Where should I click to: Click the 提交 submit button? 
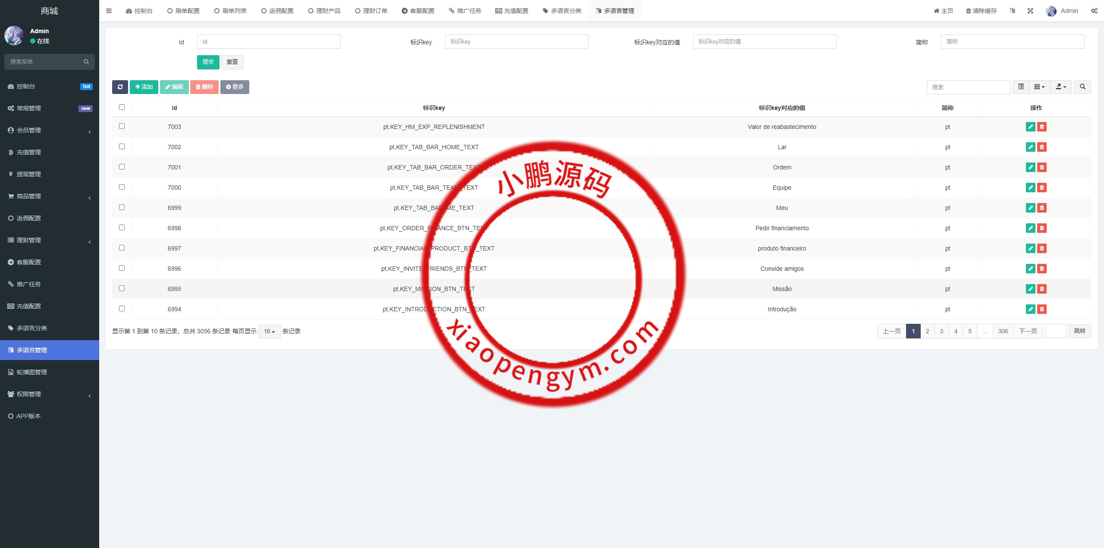coord(208,62)
